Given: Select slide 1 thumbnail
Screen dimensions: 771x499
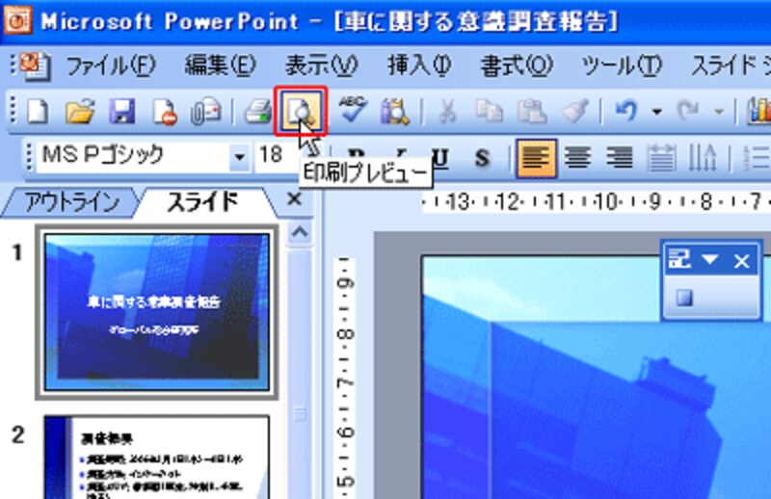Looking at the screenshot, I should (157, 312).
